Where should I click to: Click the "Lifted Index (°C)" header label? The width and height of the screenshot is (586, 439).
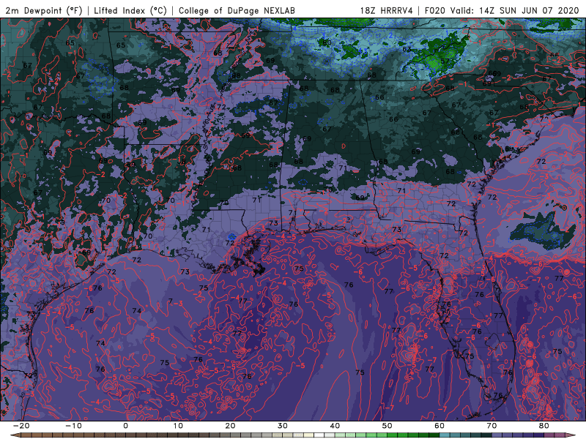click(130, 10)
